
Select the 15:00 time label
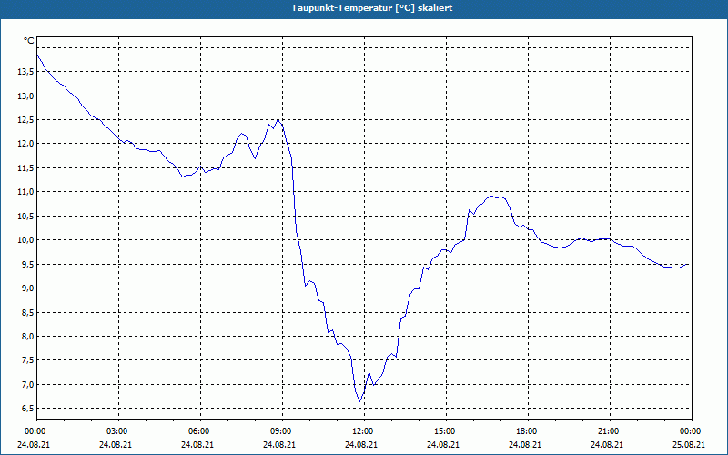(x=443, y=431)
